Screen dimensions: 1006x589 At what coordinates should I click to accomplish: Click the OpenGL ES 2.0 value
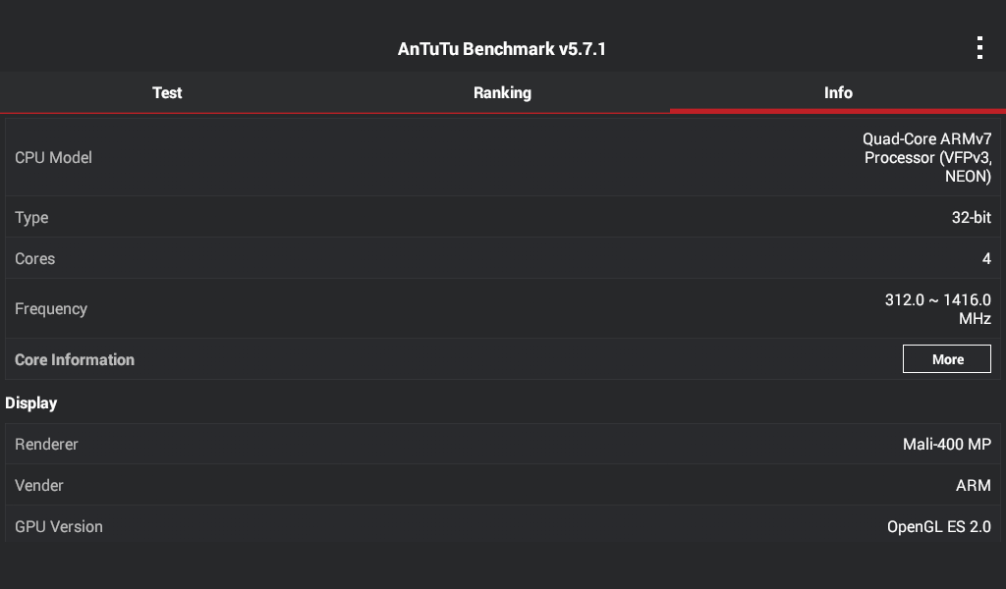click(938, 526)
